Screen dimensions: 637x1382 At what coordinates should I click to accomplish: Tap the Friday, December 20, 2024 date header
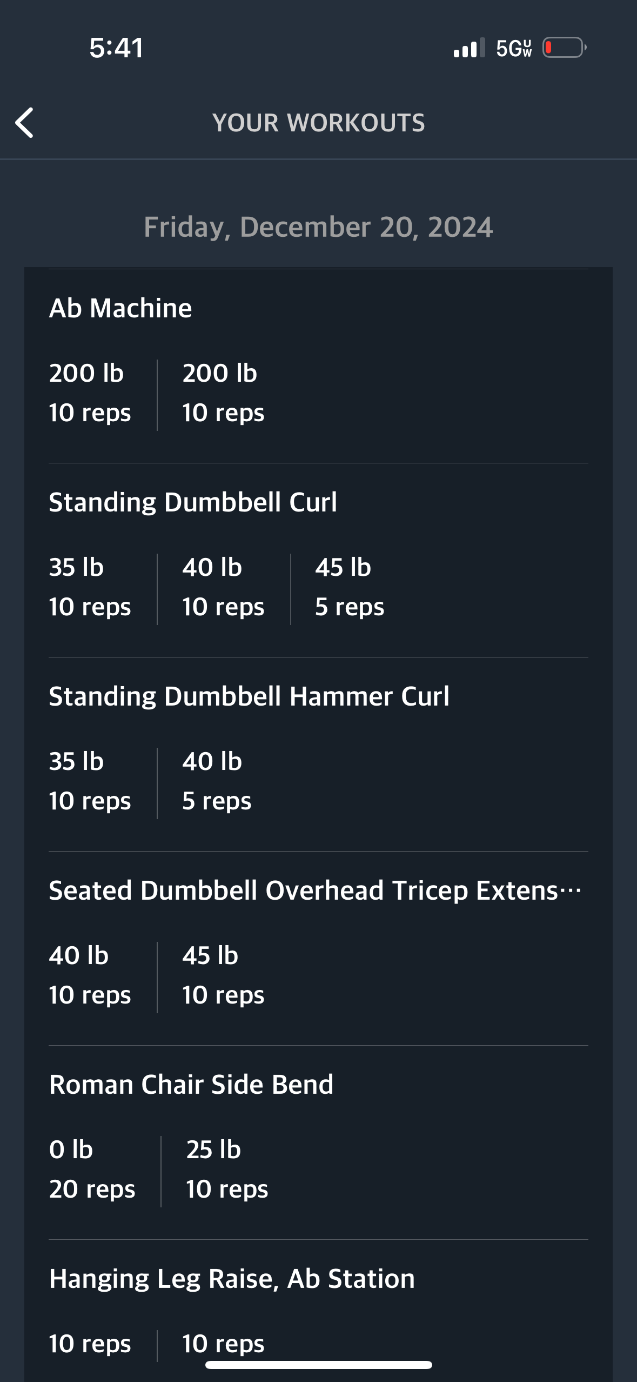coord(318,227)
